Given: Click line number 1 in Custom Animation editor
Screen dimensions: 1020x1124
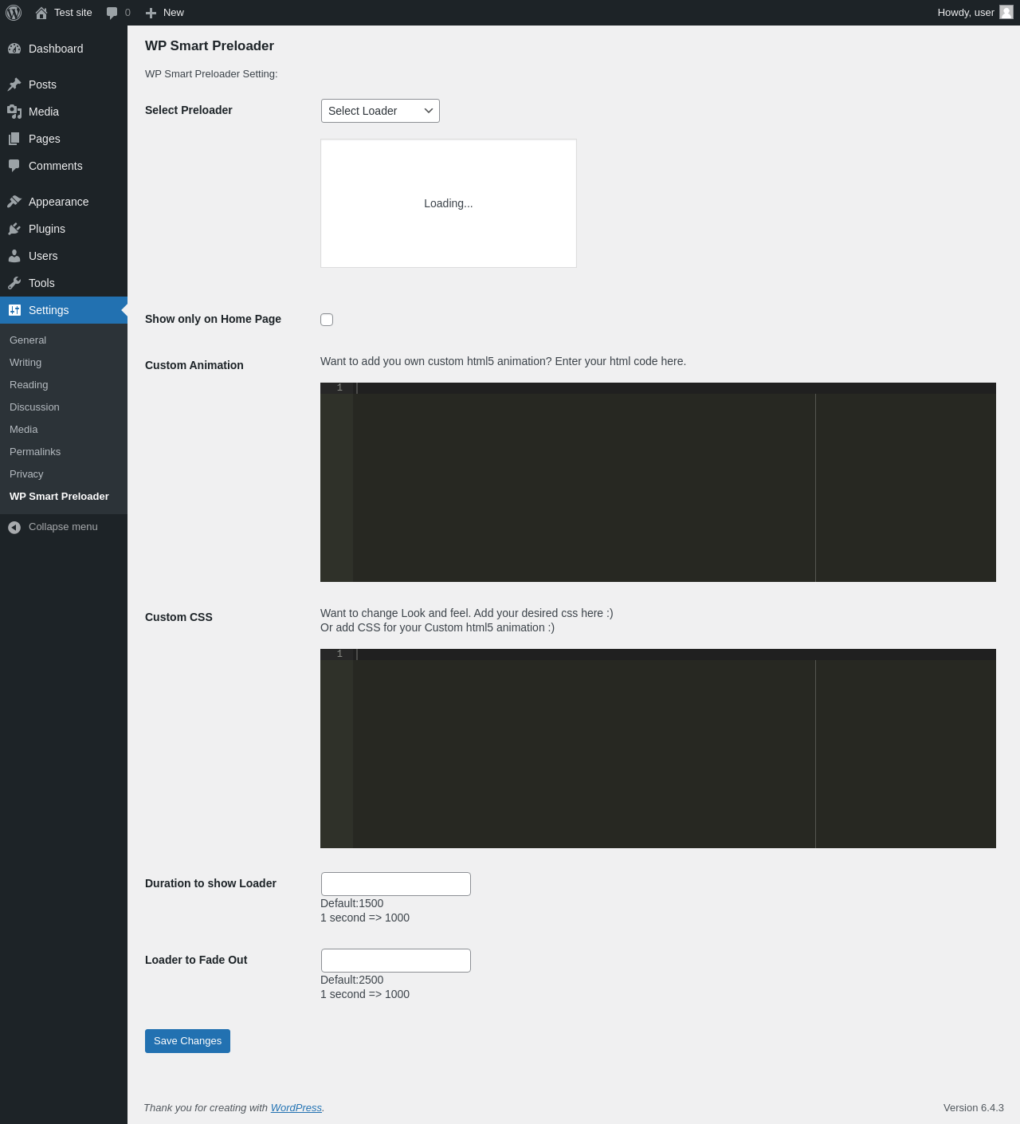Looking at the screenshot, I should tap(339, 388).
